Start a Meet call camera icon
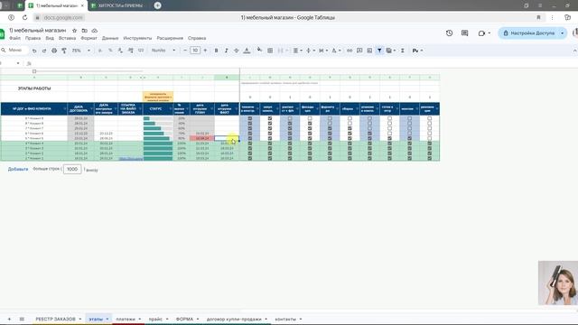This screenshot has height=325, width=578. tap(481, 33)
